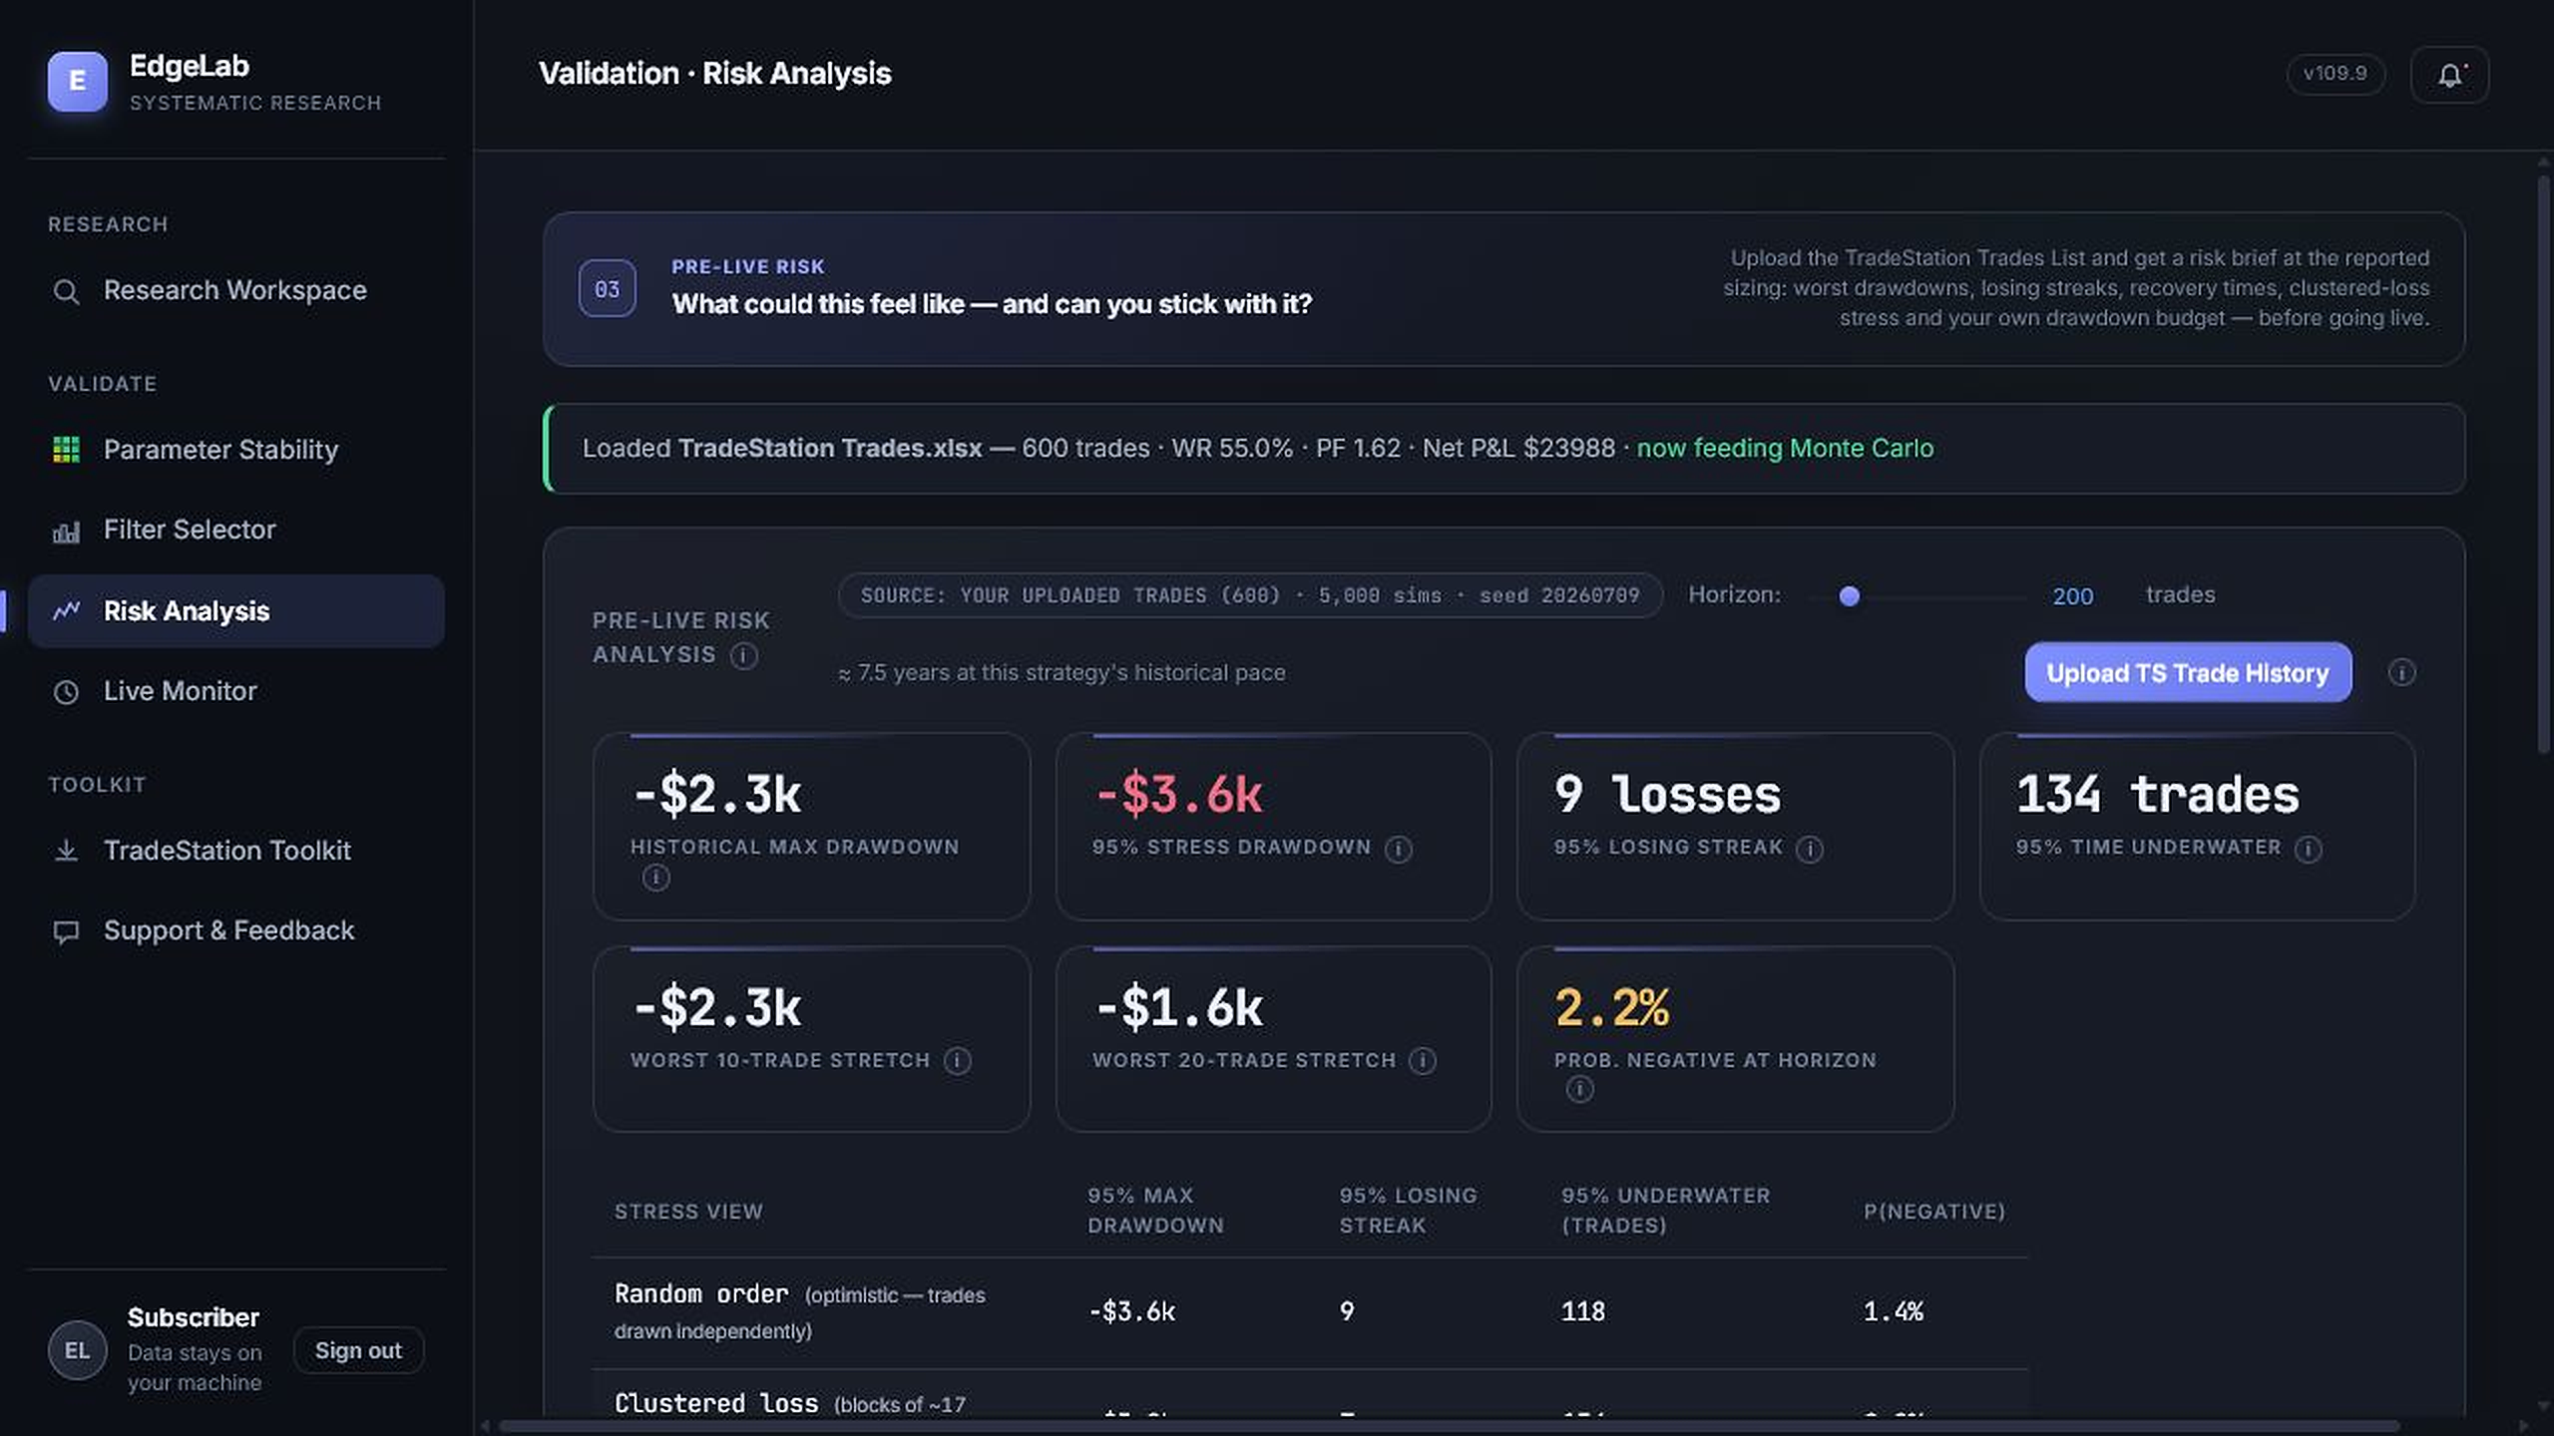Click the EdgeLab logo icon

(x=77, y=81)
